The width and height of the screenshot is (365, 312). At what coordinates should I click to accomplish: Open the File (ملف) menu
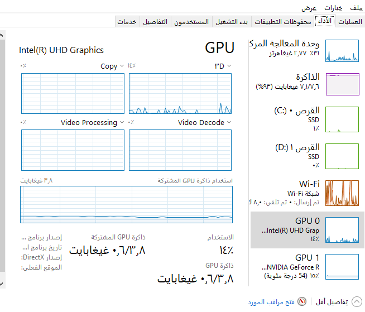tap(356, 8)
